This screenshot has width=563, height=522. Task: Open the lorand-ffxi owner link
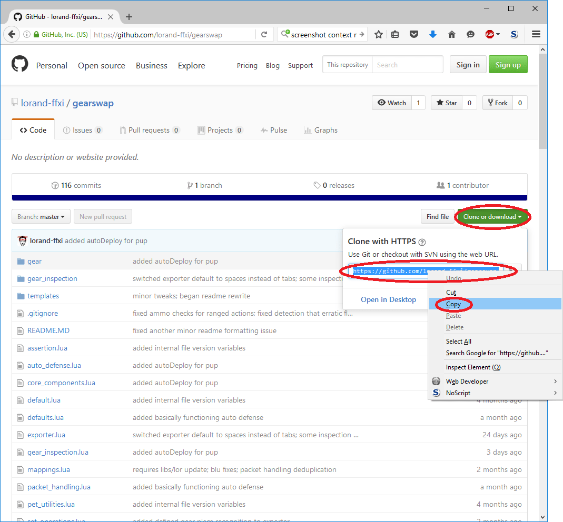[x=42, y=103]
